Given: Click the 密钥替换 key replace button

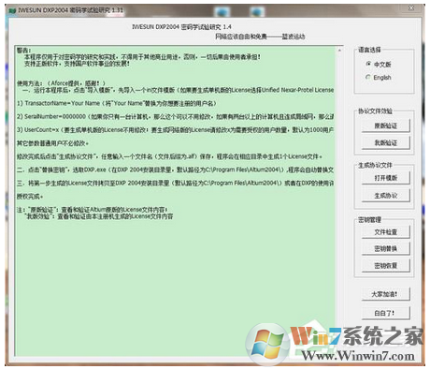Looking at the screenshot, I should point(386,248).
